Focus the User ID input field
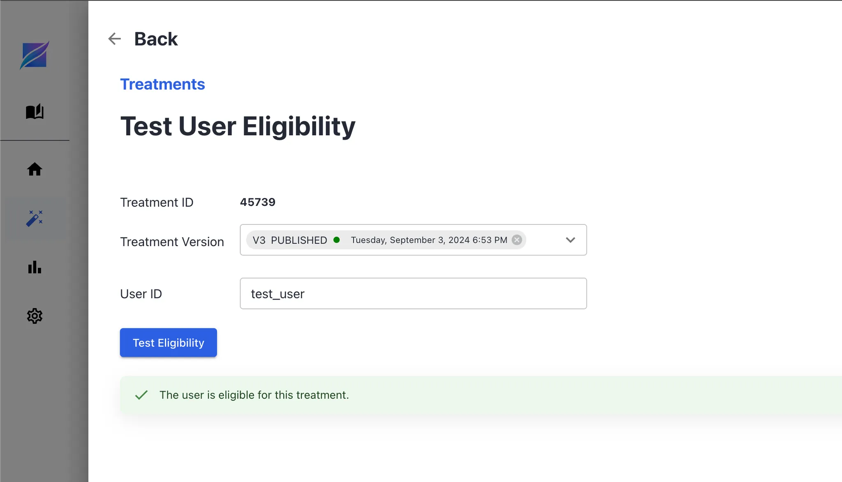 pyautogui.click(x=413, y=293)
